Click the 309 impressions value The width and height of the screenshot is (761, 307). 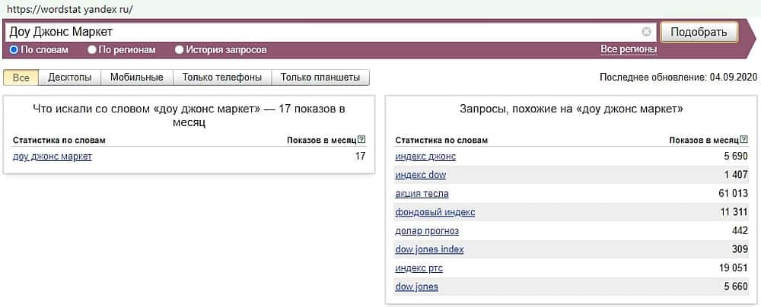click(740, 250)
